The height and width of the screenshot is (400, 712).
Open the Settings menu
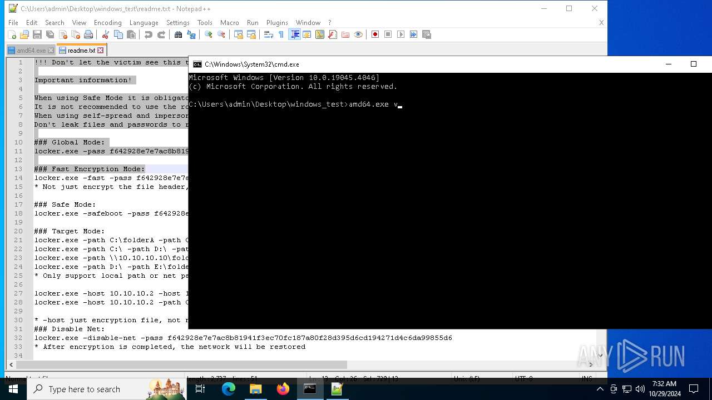178,23
